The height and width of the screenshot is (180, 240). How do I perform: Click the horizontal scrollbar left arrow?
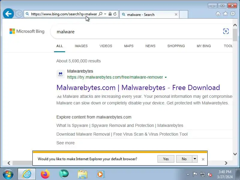coord(9,163)
